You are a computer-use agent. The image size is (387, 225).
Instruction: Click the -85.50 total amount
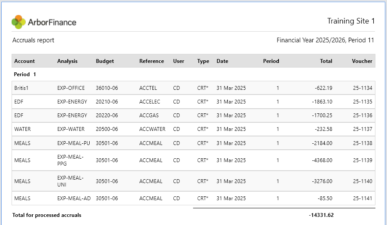coord(325,198)
